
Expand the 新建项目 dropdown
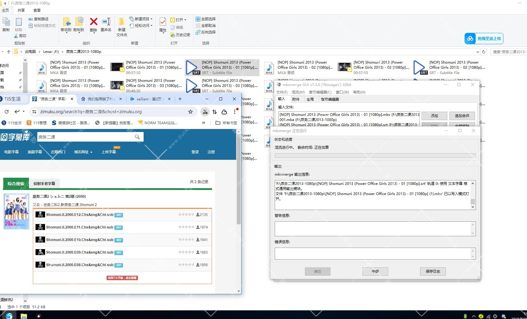pos(151,19)
